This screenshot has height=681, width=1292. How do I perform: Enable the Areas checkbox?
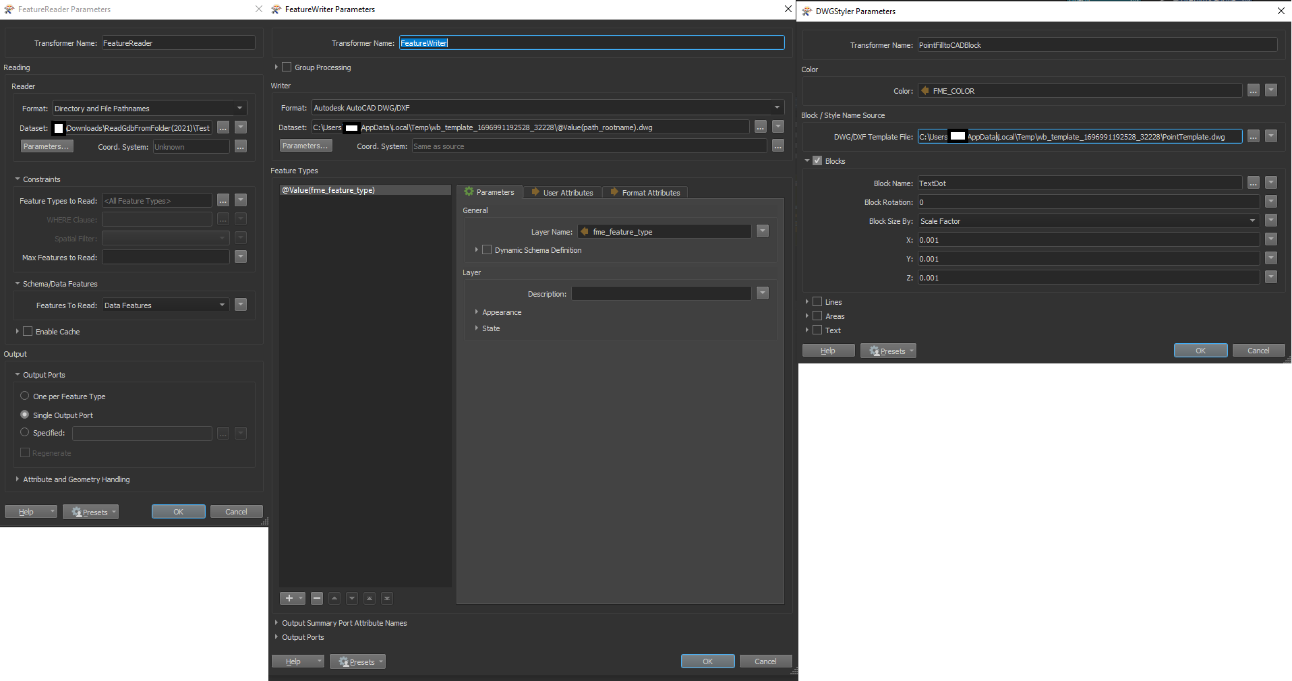[817, 316]
